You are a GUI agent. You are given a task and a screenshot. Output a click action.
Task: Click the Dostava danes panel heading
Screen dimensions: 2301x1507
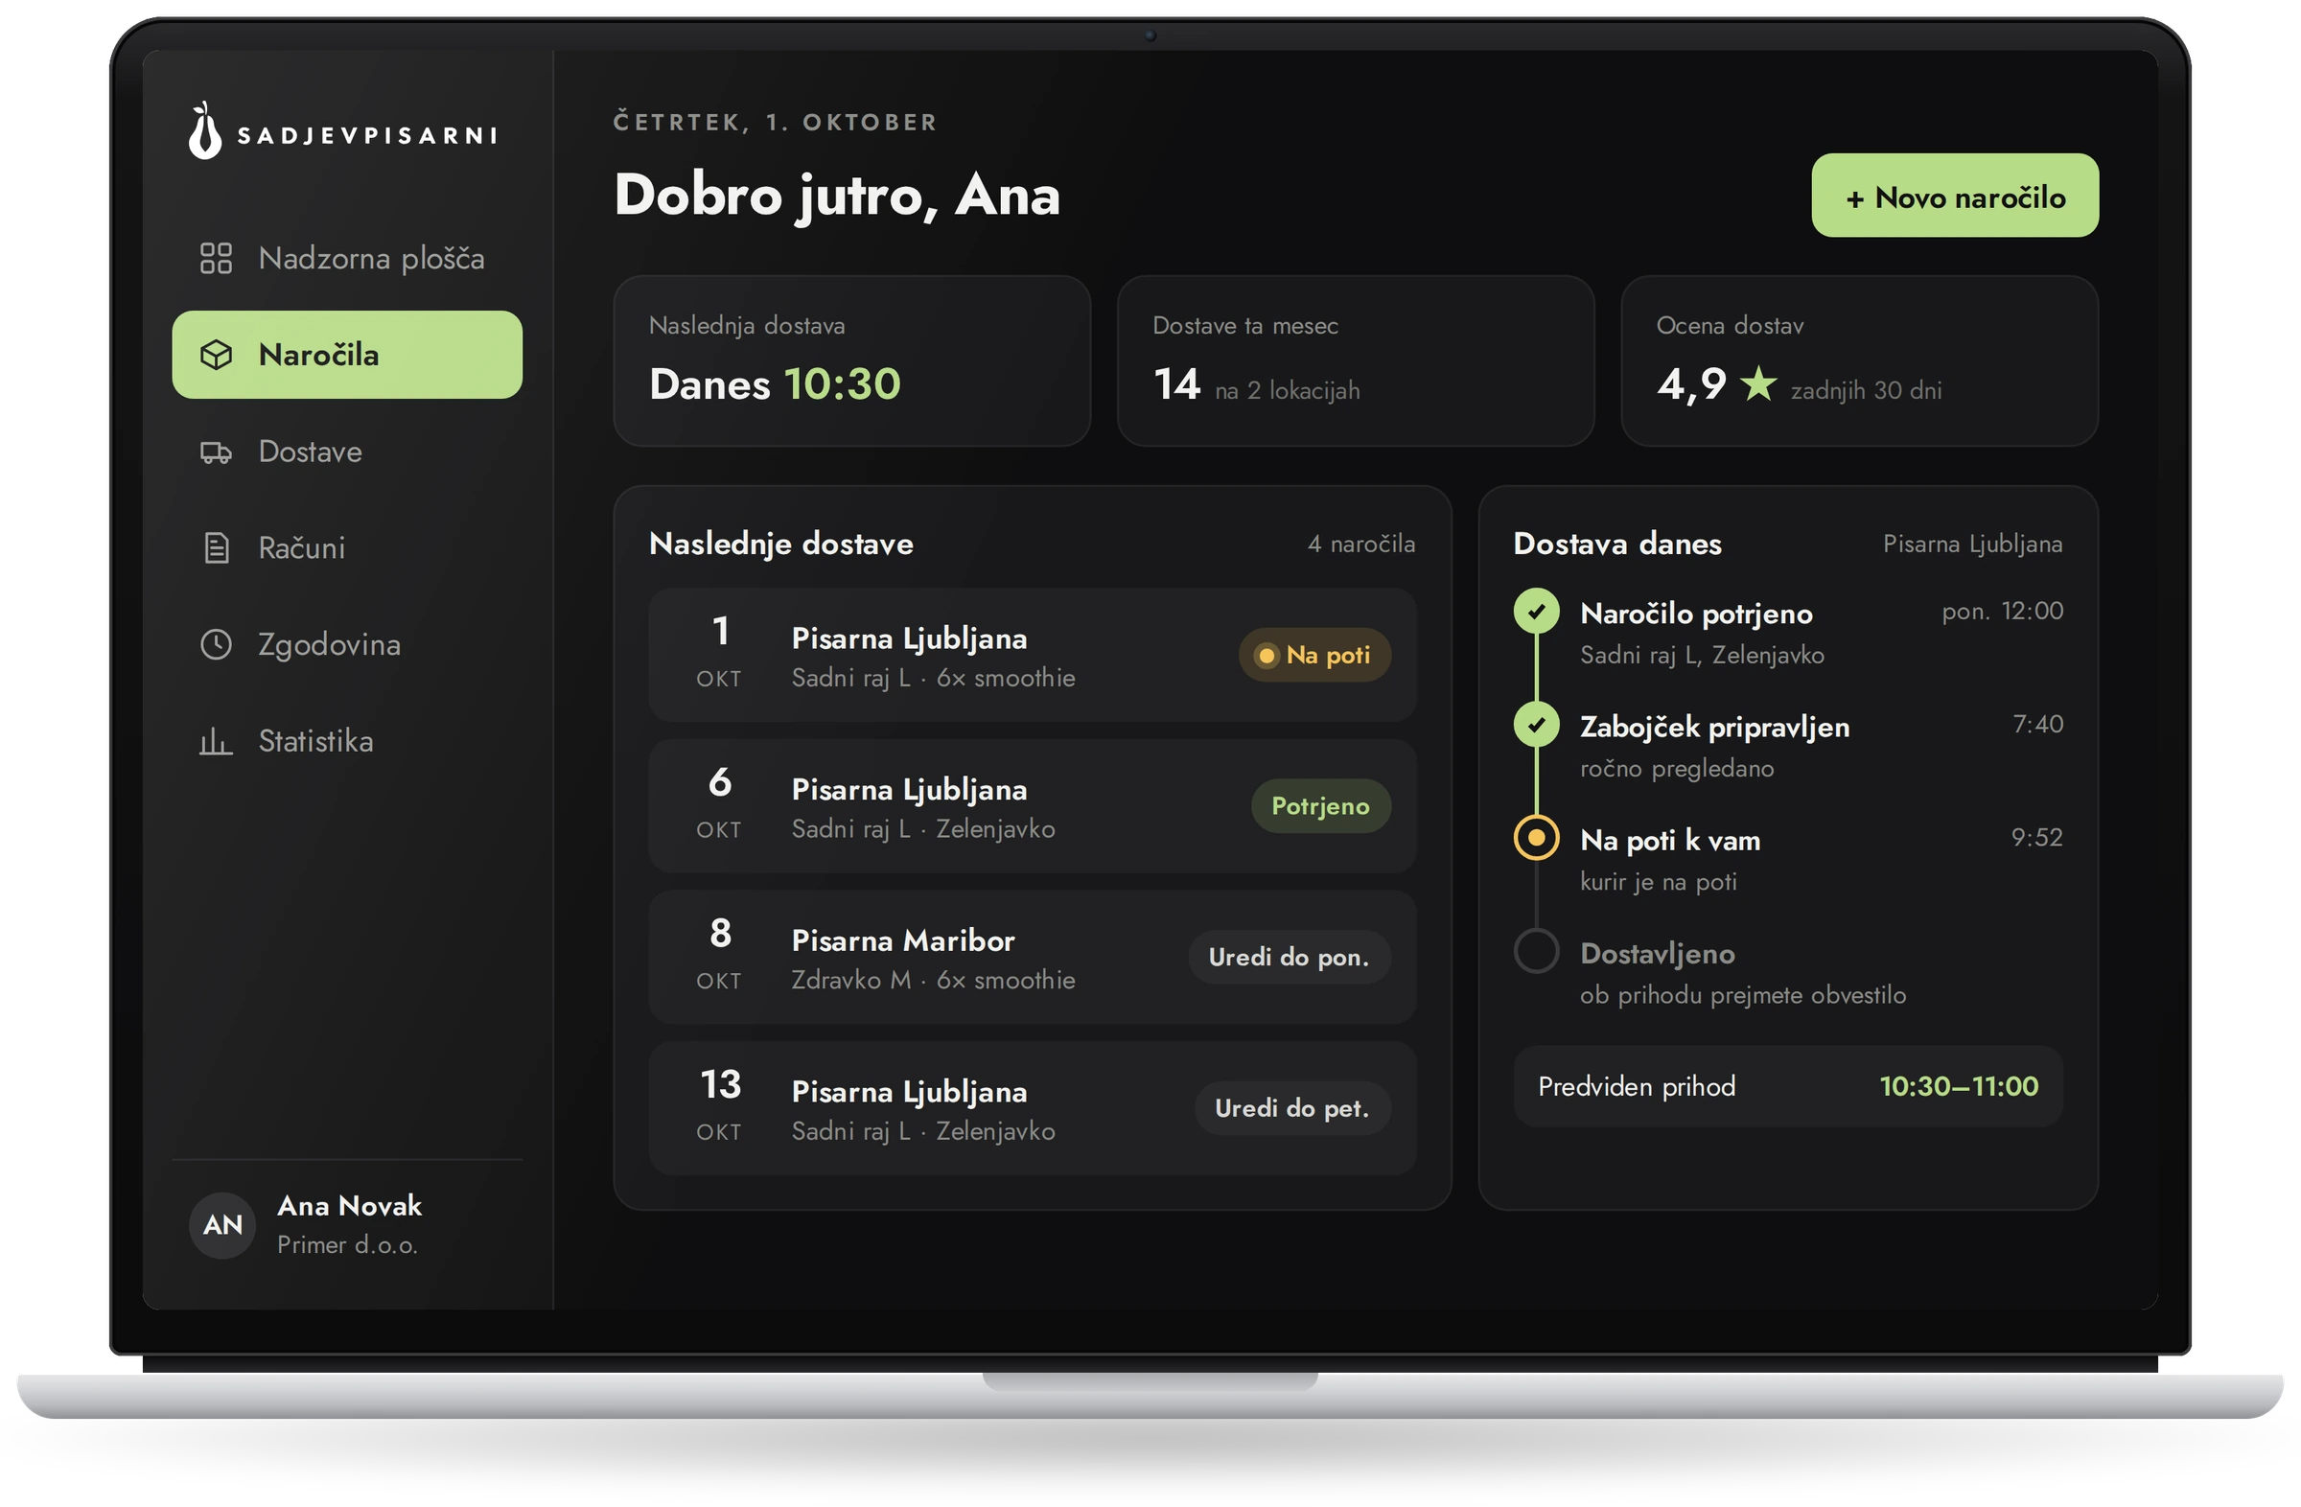[x=1617, y=544]
